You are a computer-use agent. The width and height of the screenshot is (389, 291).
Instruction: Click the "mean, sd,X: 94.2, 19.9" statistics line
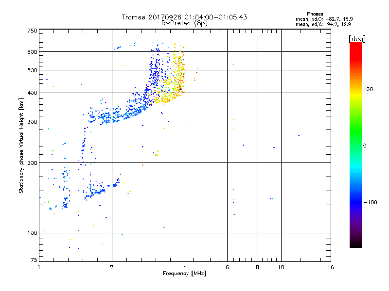point(323,25)
